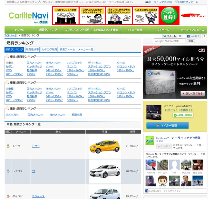Click the blue マイカー管理 button
Screen dimensions: 213x199
pos(168,125)
